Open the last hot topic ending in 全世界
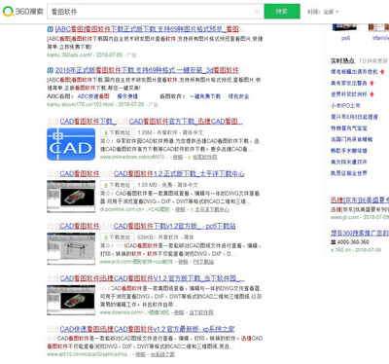This screenshot has height=364, width=389. (349, 173)
